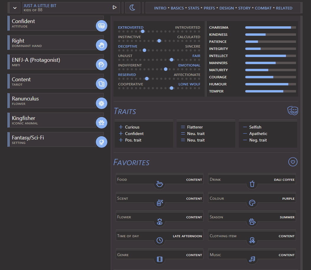Screen dimensions: 311x270
Task: Click the head icon beside ENFJ-A MBTI
Action: (x=101, y=64)
